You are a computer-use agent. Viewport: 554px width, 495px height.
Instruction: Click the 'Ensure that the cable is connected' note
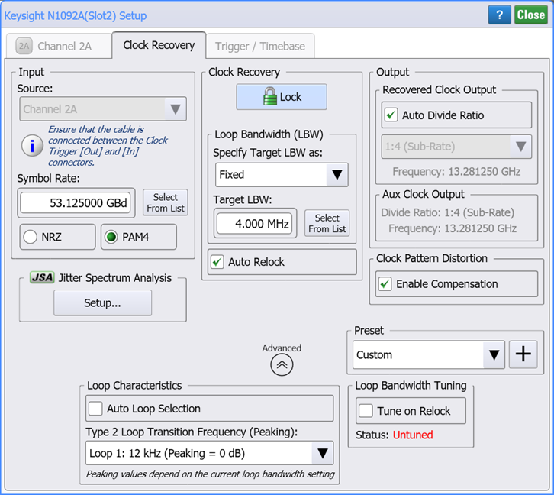coord(108,146)
